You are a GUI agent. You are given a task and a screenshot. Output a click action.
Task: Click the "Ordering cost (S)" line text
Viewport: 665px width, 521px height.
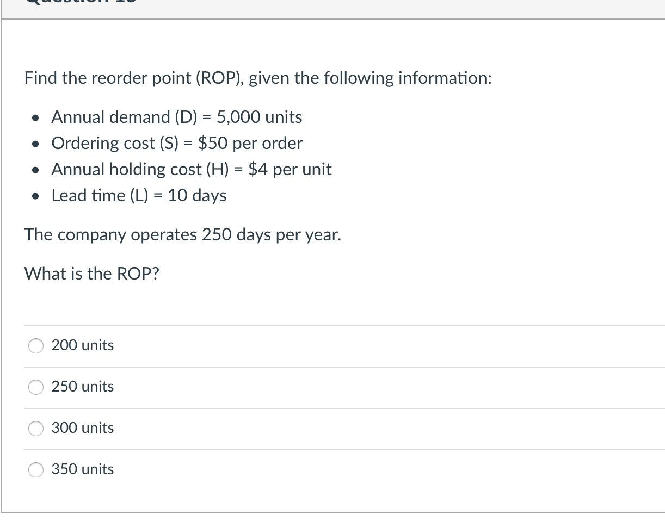pos(177,143)
